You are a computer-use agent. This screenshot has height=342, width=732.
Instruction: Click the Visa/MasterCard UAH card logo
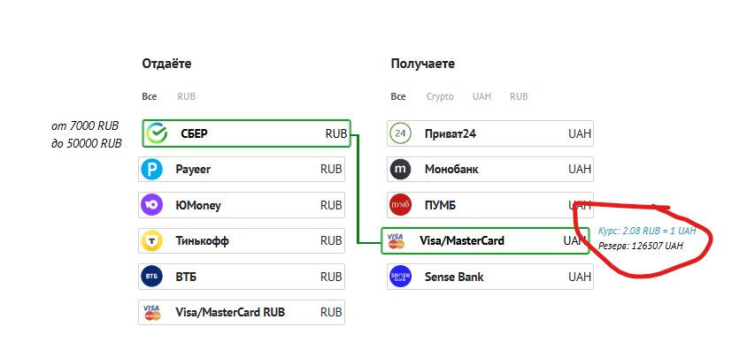click(396, 241)
